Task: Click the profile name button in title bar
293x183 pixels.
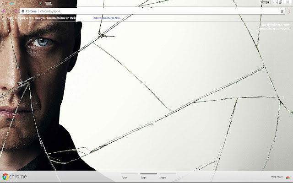Action: point(265,2)
